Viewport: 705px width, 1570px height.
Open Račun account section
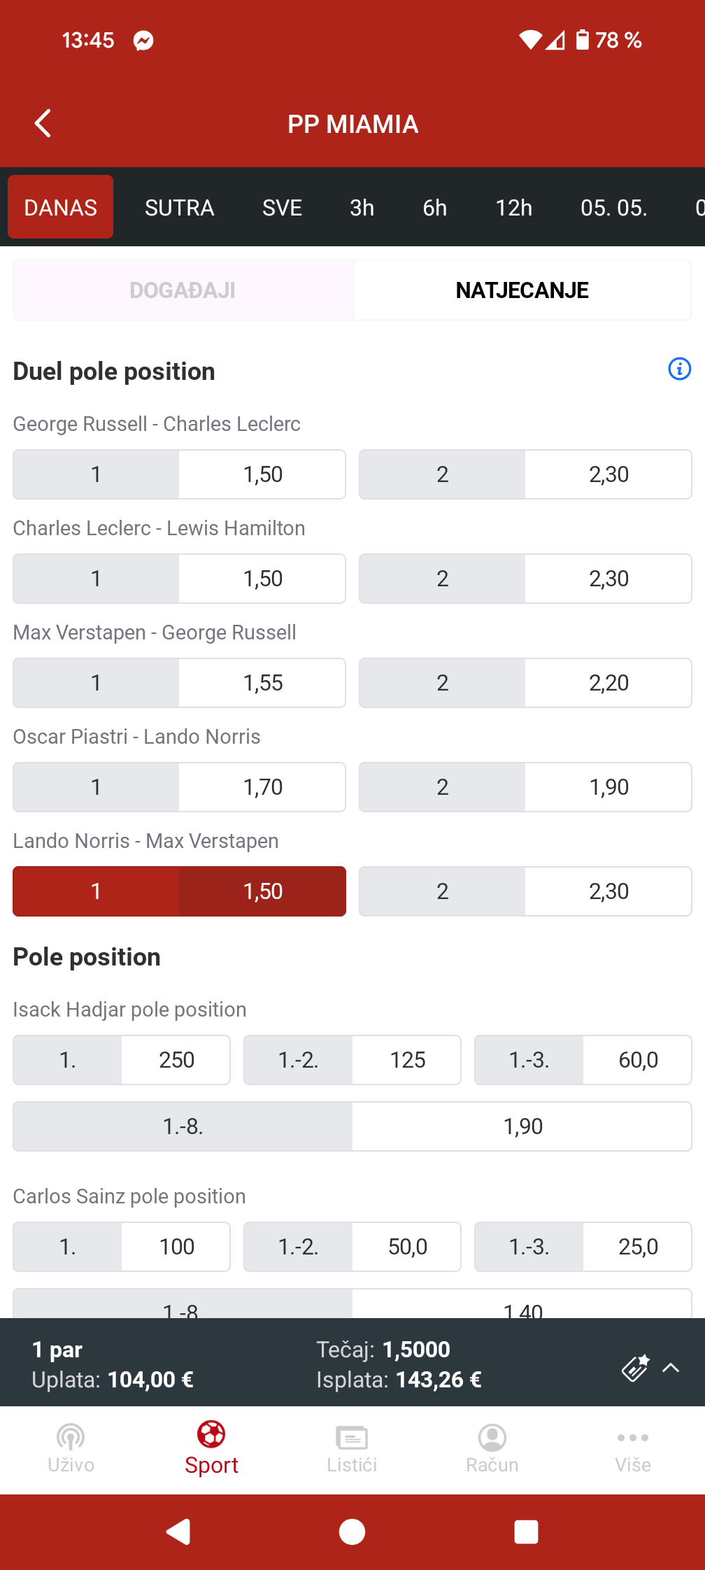tap(492, 1448)
